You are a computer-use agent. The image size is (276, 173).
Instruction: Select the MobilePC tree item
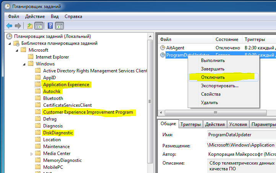53,167
